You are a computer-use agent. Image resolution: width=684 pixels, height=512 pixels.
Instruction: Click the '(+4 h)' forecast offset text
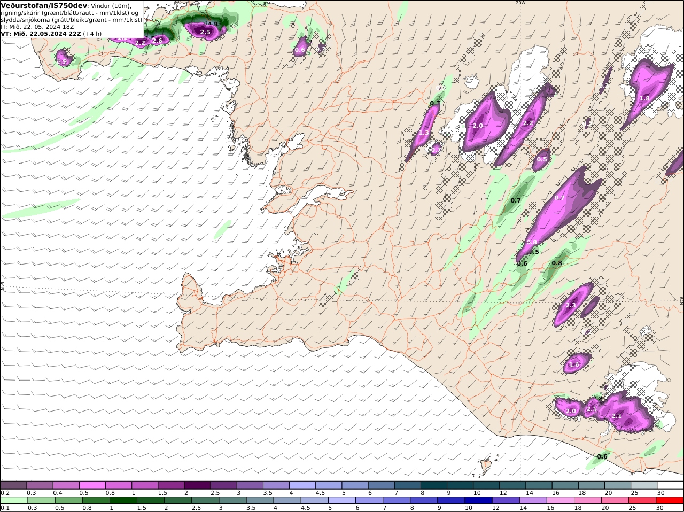point(92,33)
